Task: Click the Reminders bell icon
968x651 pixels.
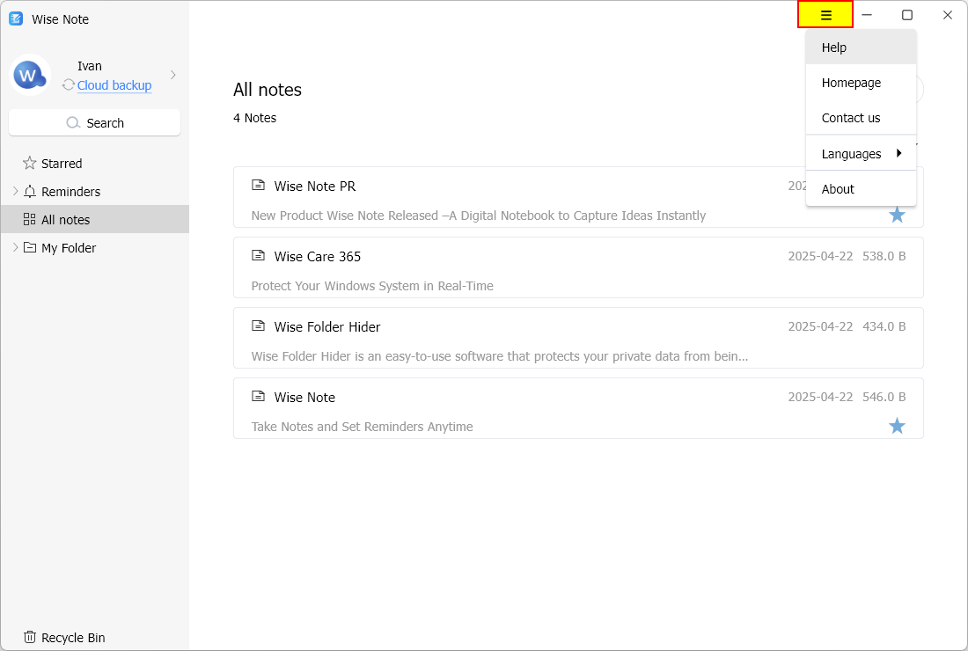Action: 30,191
